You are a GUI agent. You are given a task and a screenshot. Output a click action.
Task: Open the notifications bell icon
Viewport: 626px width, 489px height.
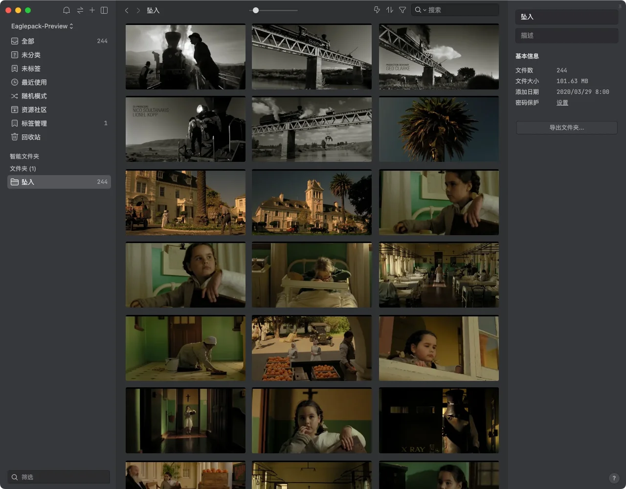(x=67, y=10)
